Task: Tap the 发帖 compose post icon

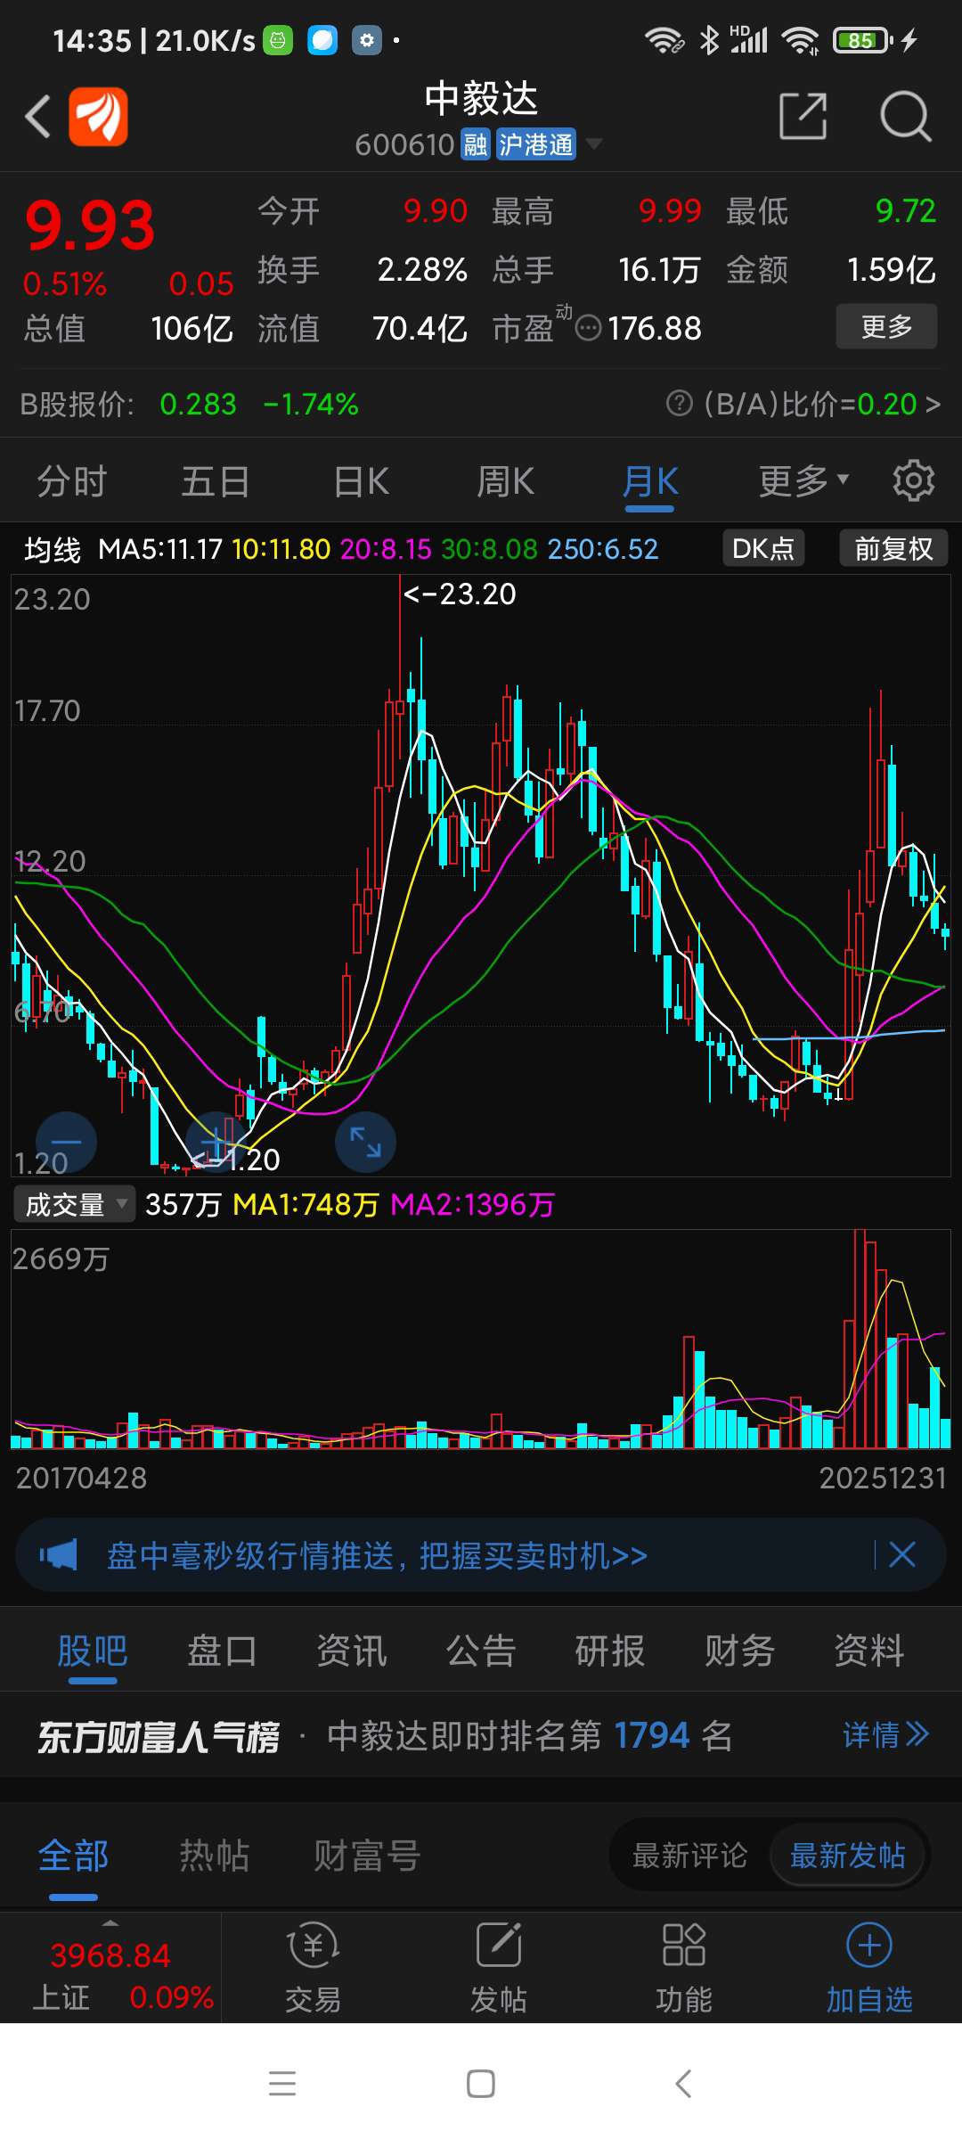Action: pyautogui.click(x=499, y=1968)
